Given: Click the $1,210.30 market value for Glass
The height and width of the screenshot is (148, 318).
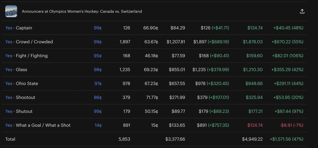Looking at the screenshot, I should [253, 70].
